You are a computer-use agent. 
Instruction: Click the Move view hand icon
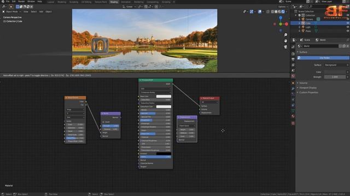point(285,41)
